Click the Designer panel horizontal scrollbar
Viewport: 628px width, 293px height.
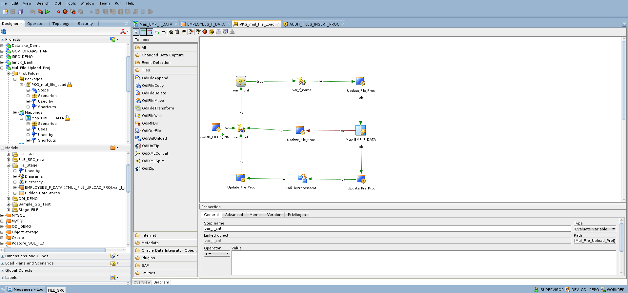coord(55,250)
